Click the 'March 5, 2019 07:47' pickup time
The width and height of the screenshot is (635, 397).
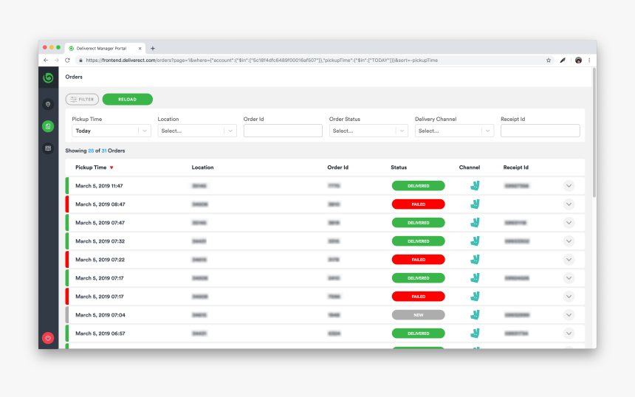pos(100,223)
